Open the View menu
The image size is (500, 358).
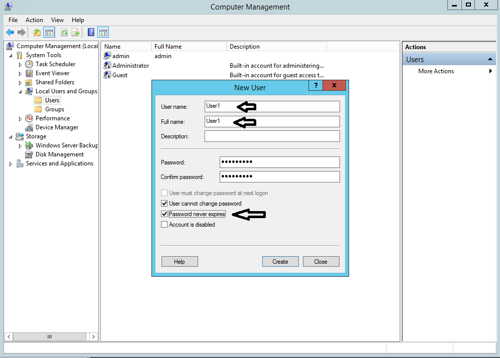point(57,20)
